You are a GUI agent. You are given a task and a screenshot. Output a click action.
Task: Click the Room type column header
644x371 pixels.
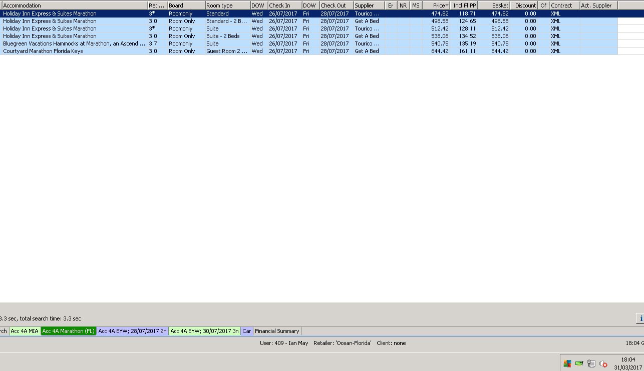click(227, 5)
